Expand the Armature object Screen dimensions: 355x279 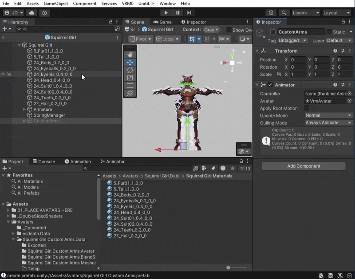pyautogui.click(x=24, y=109)
